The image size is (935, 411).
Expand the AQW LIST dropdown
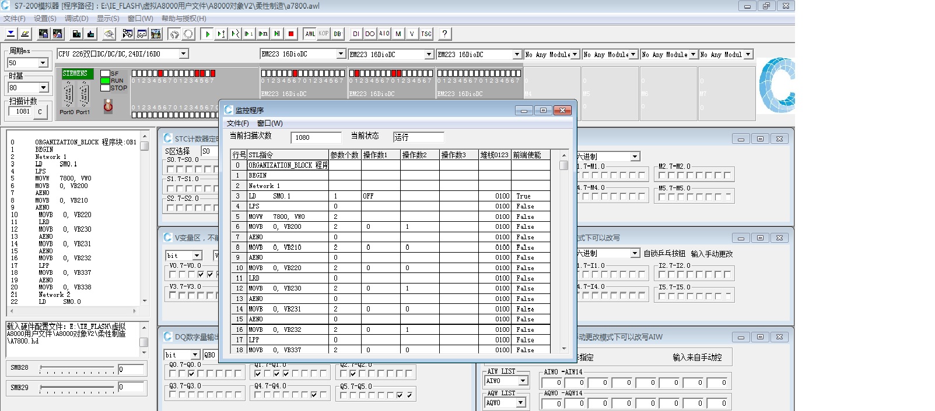(520, 402)
